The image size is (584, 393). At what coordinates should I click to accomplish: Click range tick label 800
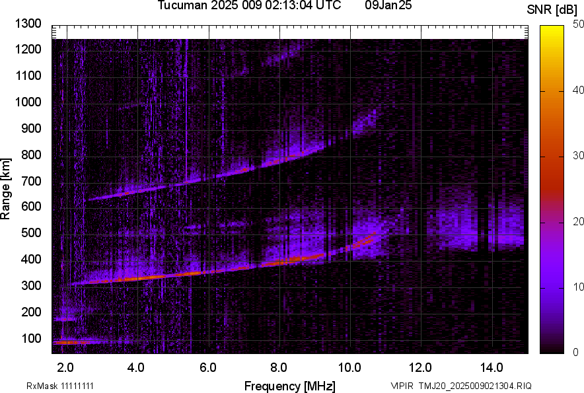point(31,155)
